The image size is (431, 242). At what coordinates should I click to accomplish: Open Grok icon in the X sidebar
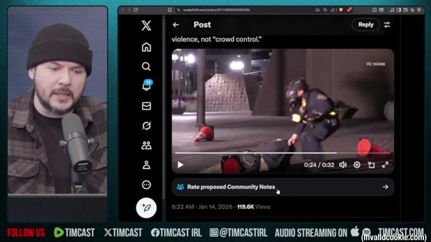(x=146, y=126)
